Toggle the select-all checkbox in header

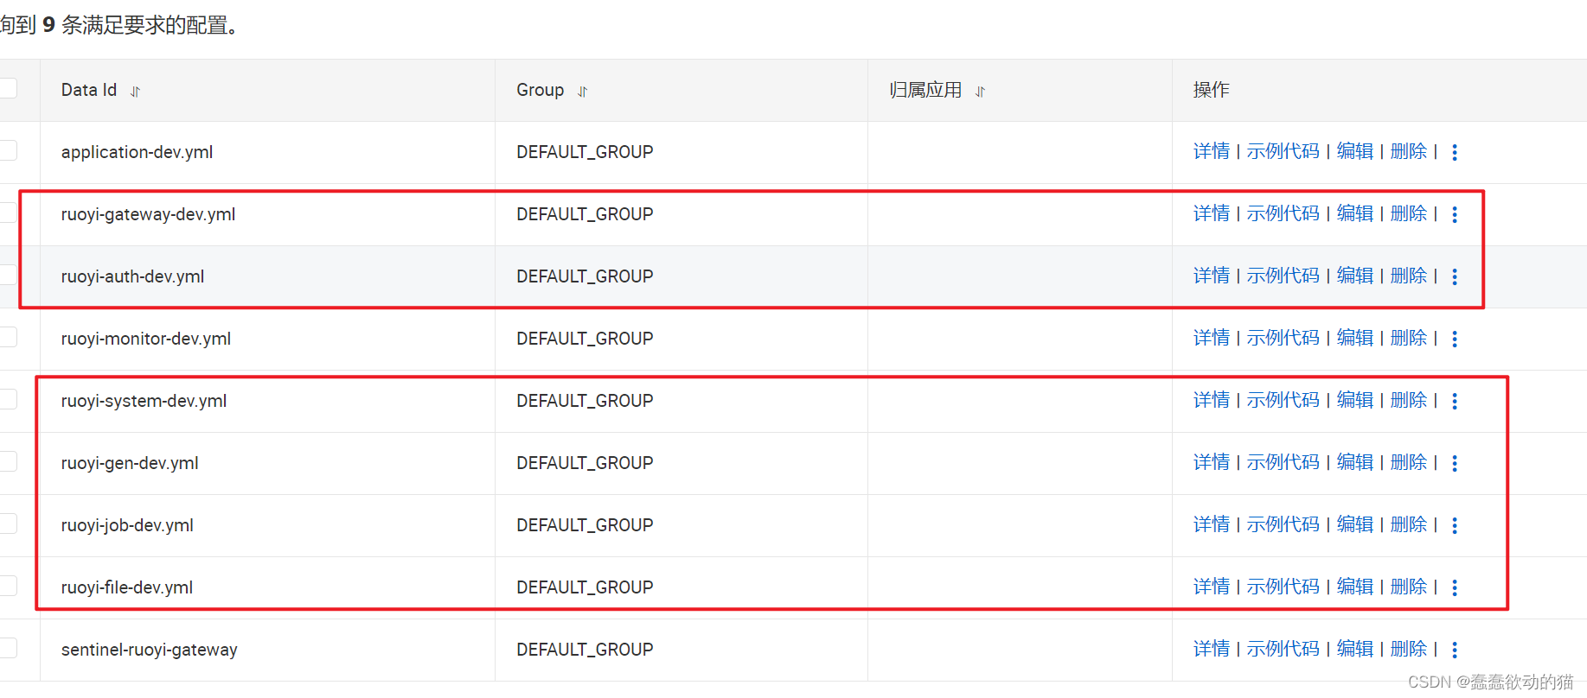click(x=8, y=88)
